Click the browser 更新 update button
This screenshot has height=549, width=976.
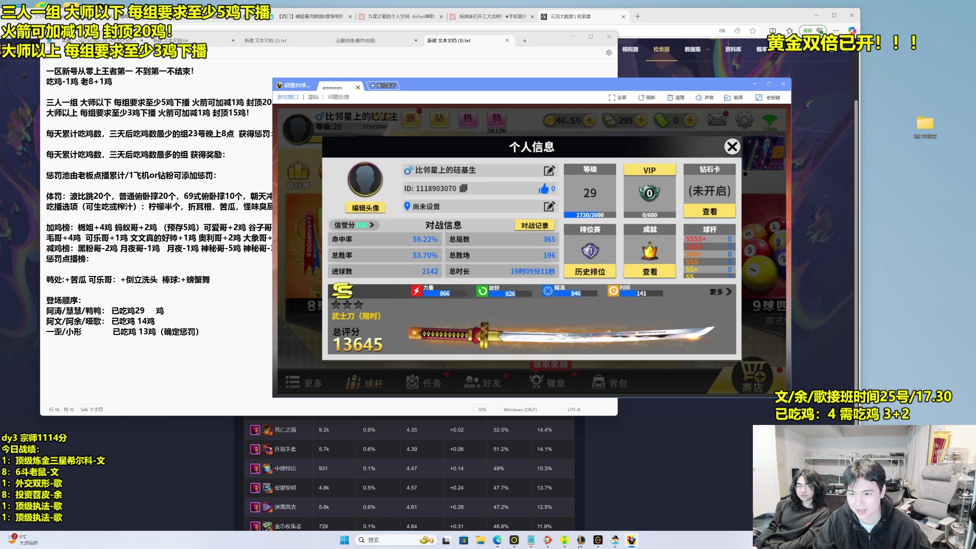(x=812, y=31)
